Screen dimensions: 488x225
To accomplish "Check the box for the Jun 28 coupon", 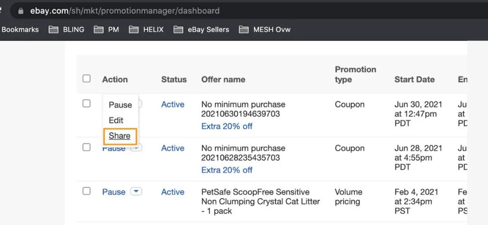I will tap(86, 147).
